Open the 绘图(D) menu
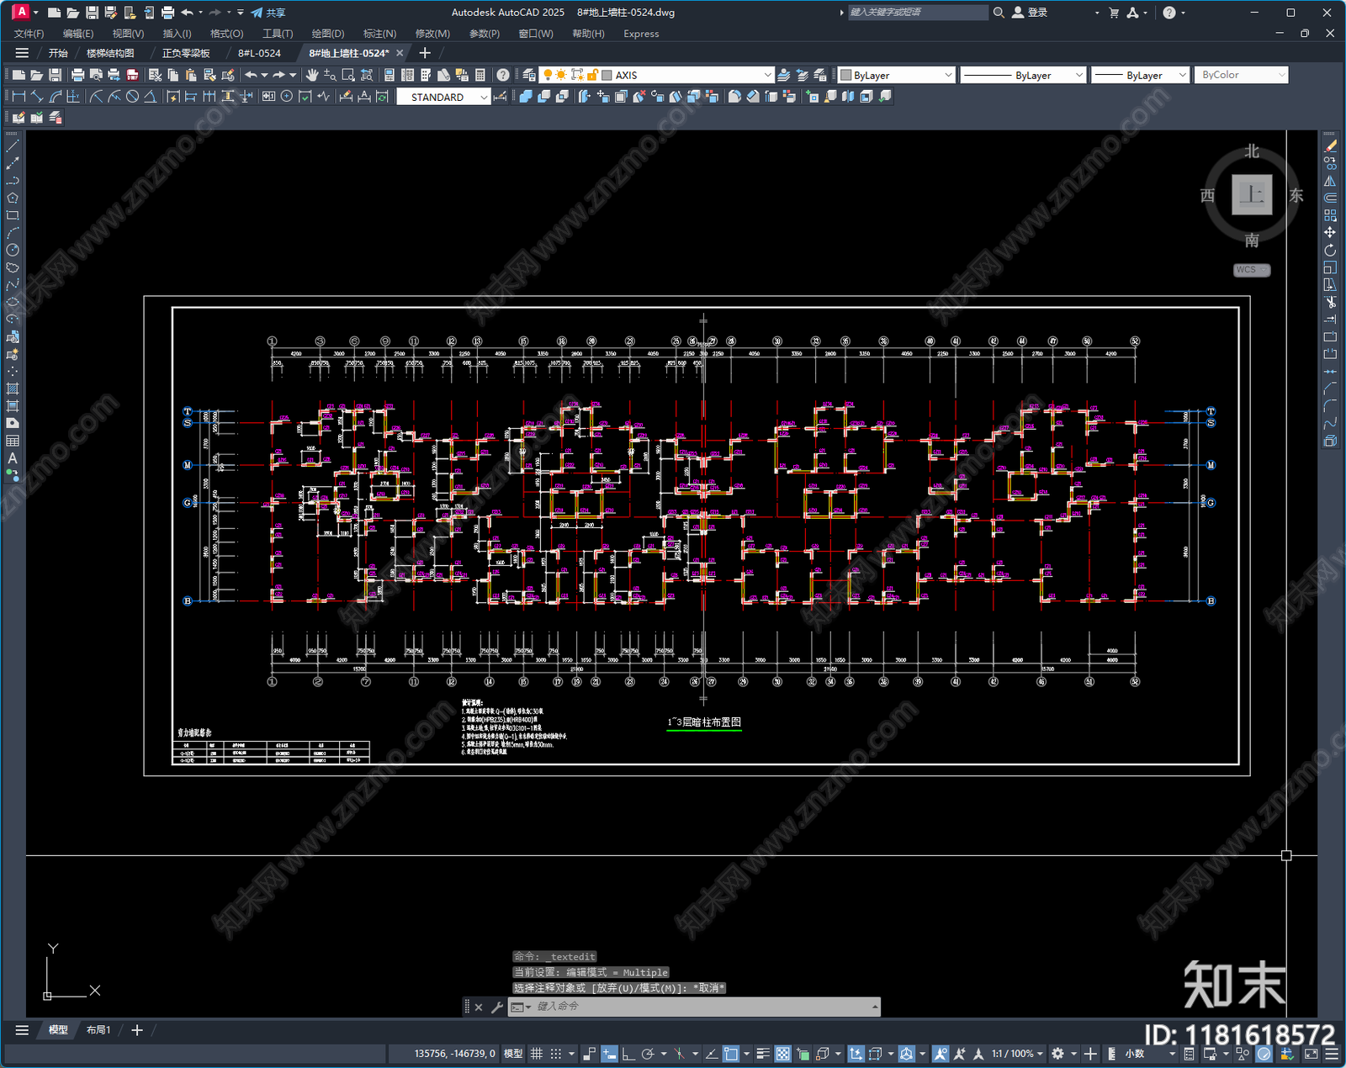 [328, 34]
